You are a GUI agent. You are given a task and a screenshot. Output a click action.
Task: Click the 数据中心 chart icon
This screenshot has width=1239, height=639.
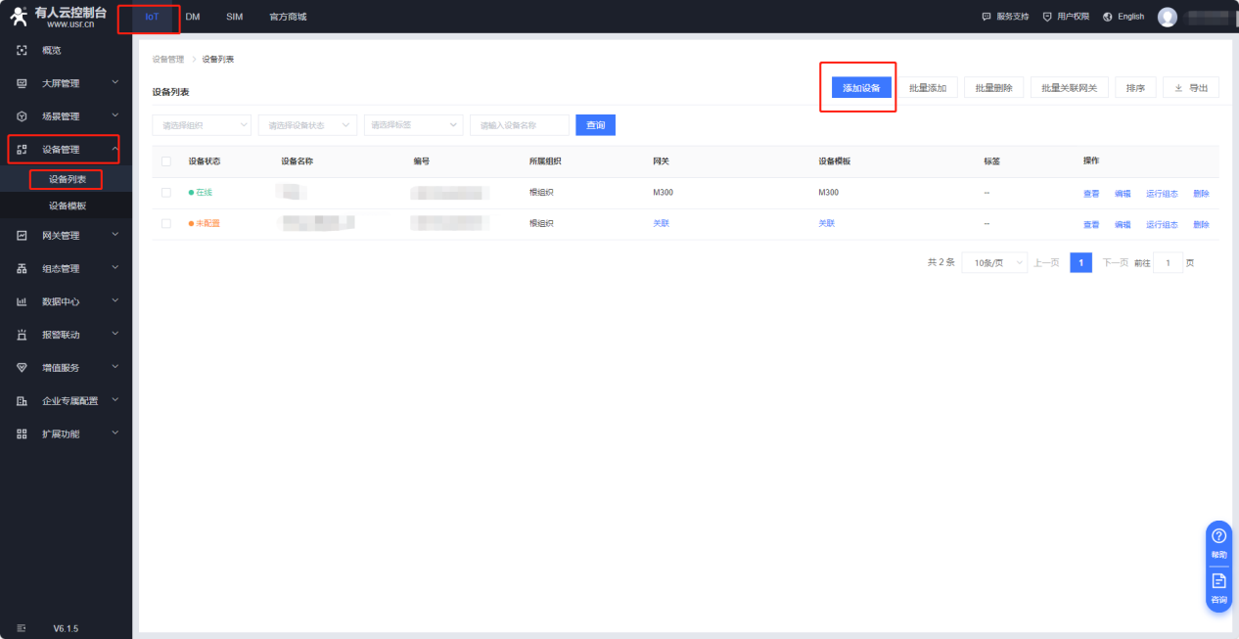pos(22,301)
